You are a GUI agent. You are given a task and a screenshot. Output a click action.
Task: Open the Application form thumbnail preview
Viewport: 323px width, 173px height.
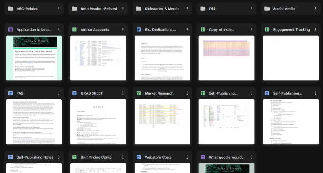pyautogui.click(x=34, y=58)
